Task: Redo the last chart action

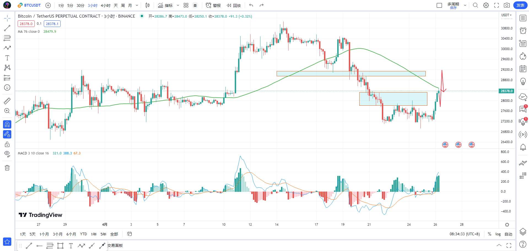Action: pos(261,5)
